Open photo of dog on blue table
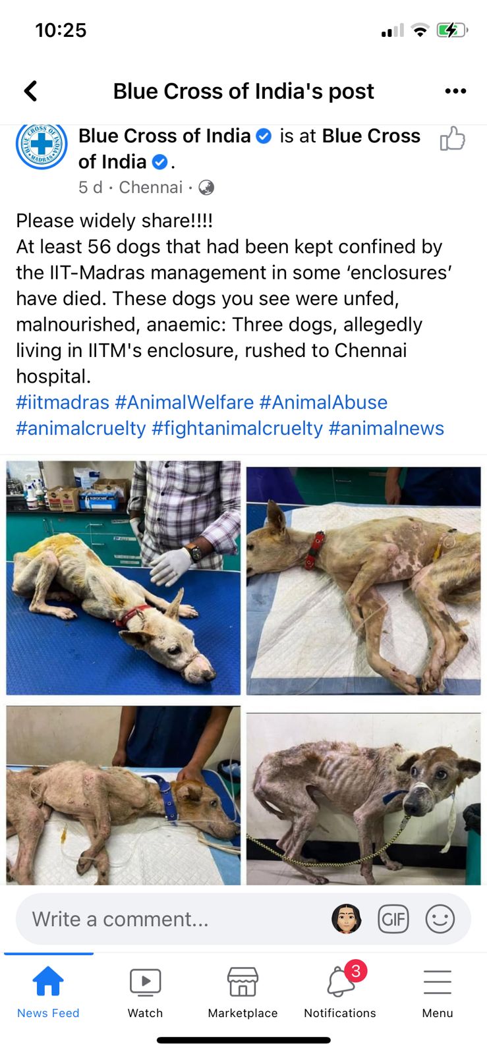The width and height of the screenshot is (487, 1054). click(x=124, y=578)
